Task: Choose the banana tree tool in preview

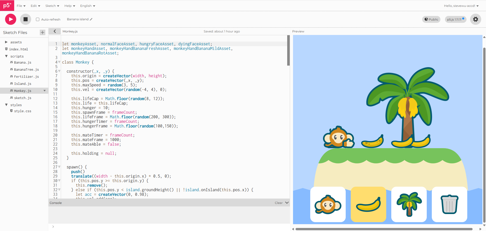Action: 409,204
